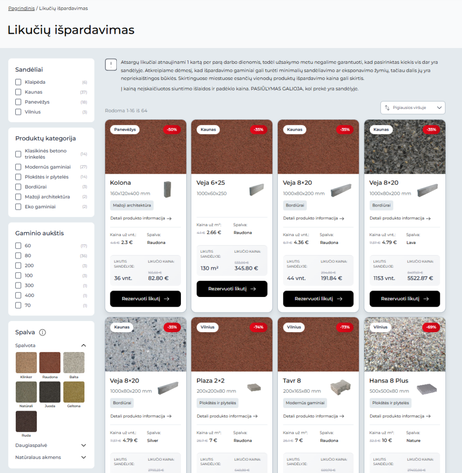Click the Spalva info icon
Screen dimensions: 462x473
(x=42, y=333)
